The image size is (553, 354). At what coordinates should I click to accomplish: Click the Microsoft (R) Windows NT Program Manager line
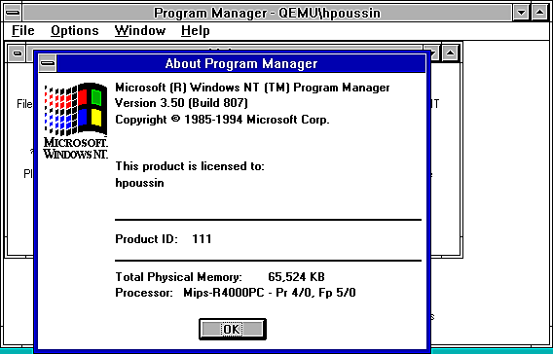coord(252,87)
